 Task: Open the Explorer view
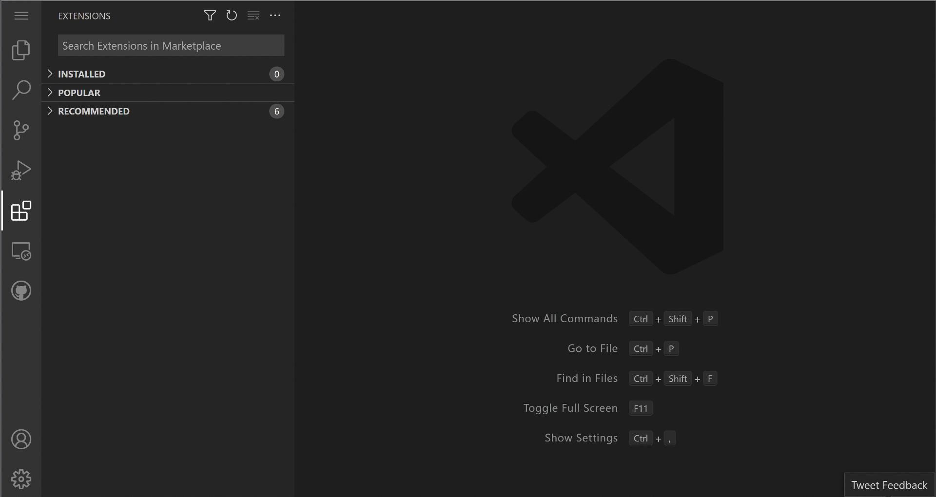tap(20, 51)
